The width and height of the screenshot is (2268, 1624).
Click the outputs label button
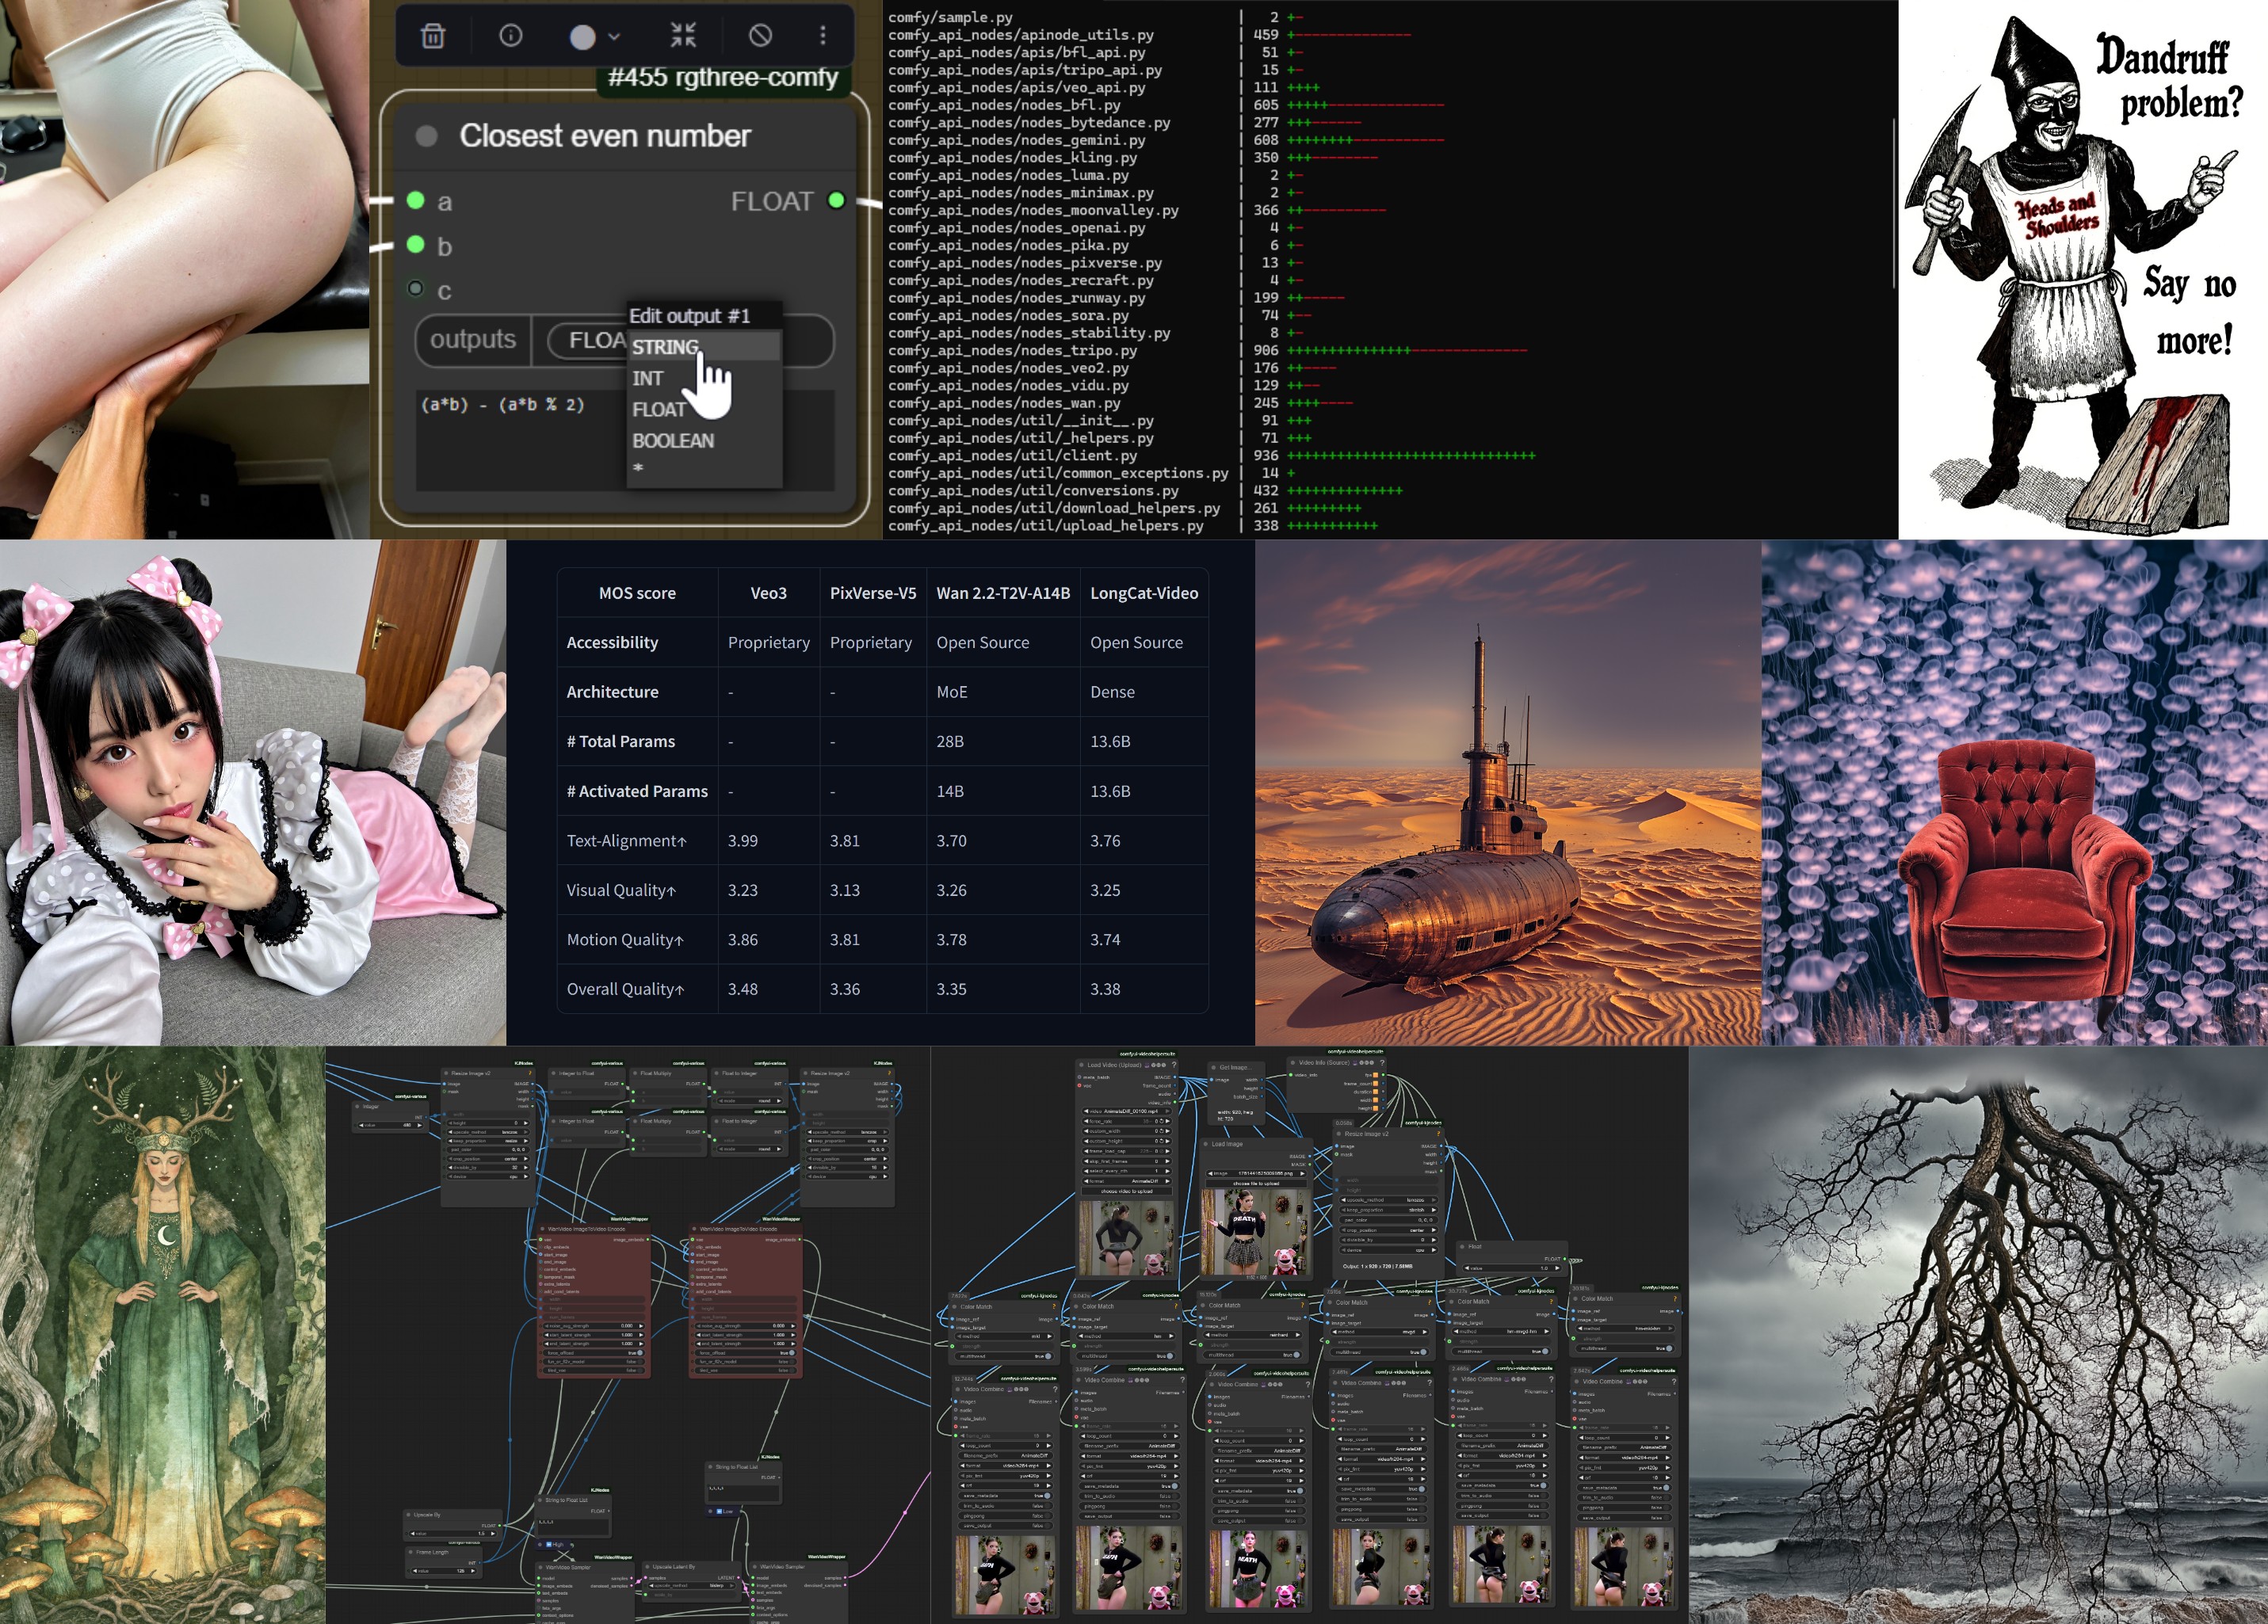(x=472, y=340)
